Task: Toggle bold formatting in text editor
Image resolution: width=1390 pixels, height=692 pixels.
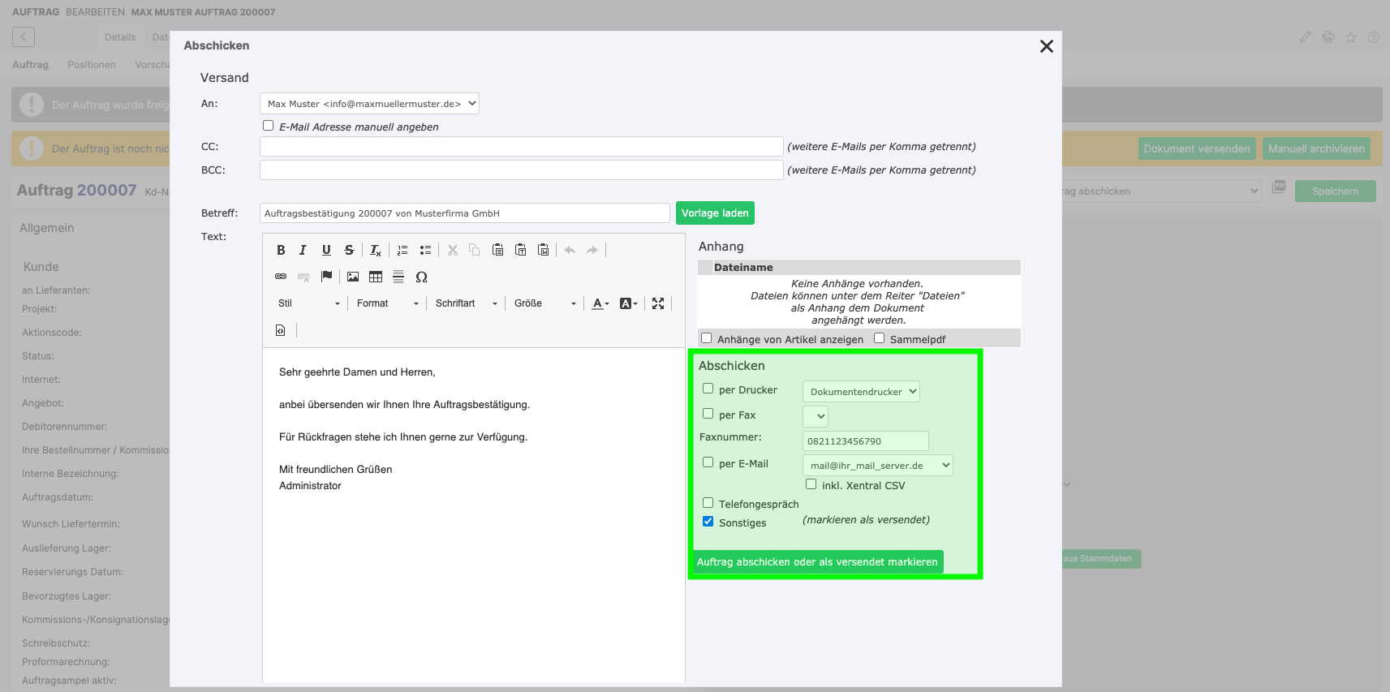Action: tap(281, 250)
